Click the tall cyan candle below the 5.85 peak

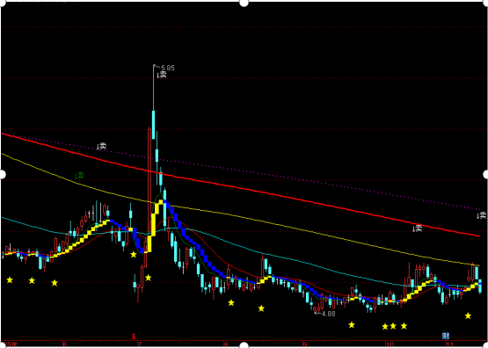[153, 125]
